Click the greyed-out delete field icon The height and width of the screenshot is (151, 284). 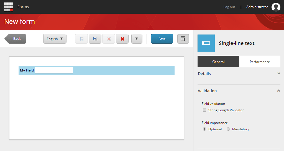109,39
